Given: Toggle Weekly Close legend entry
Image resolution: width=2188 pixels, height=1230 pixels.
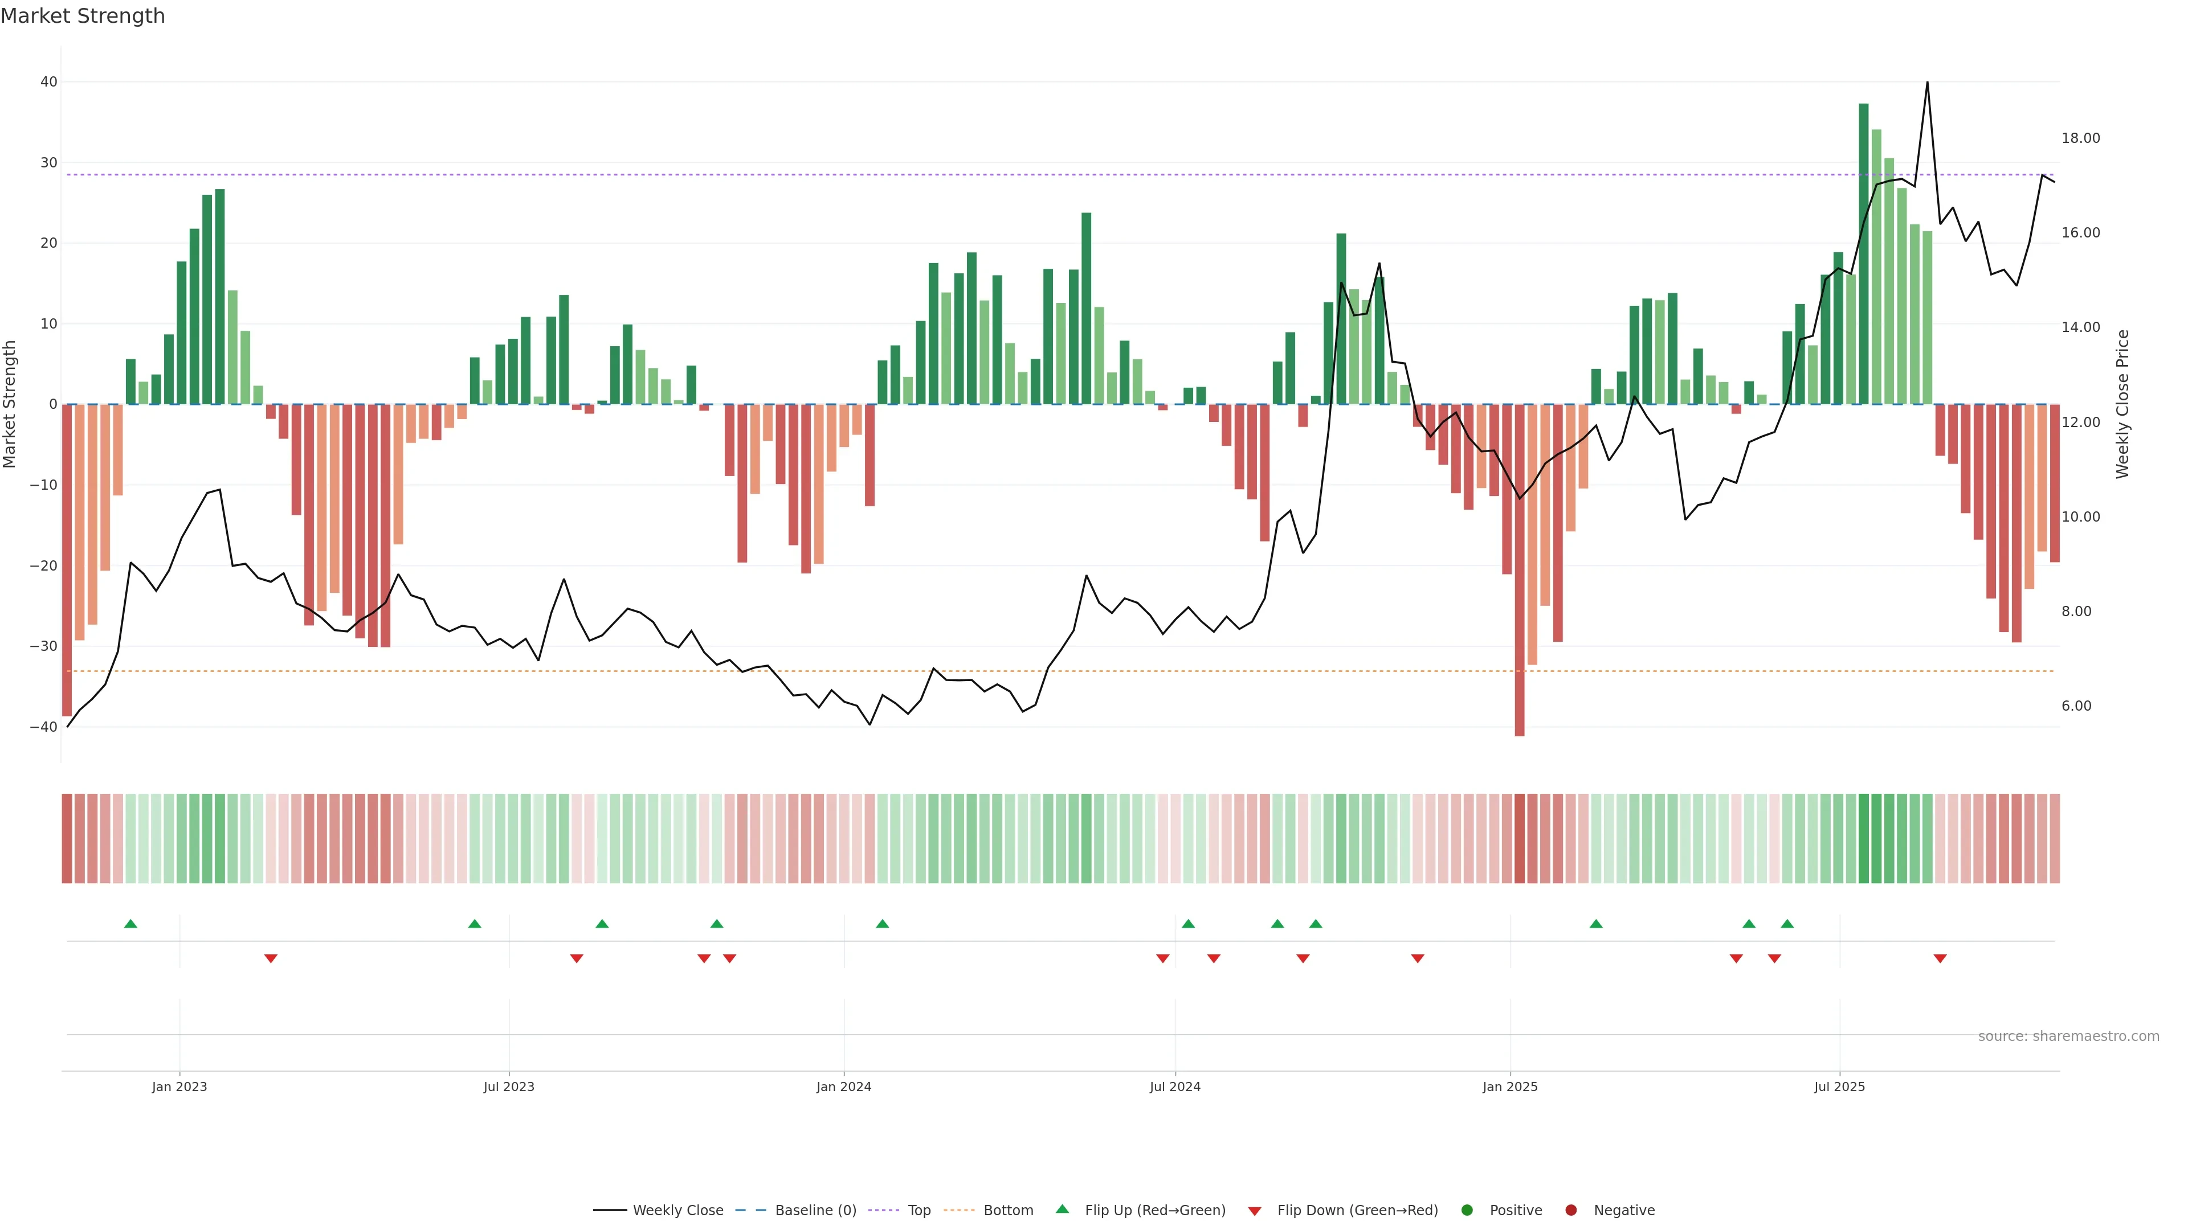Looking at the screenshot, I should point(677,1211).
